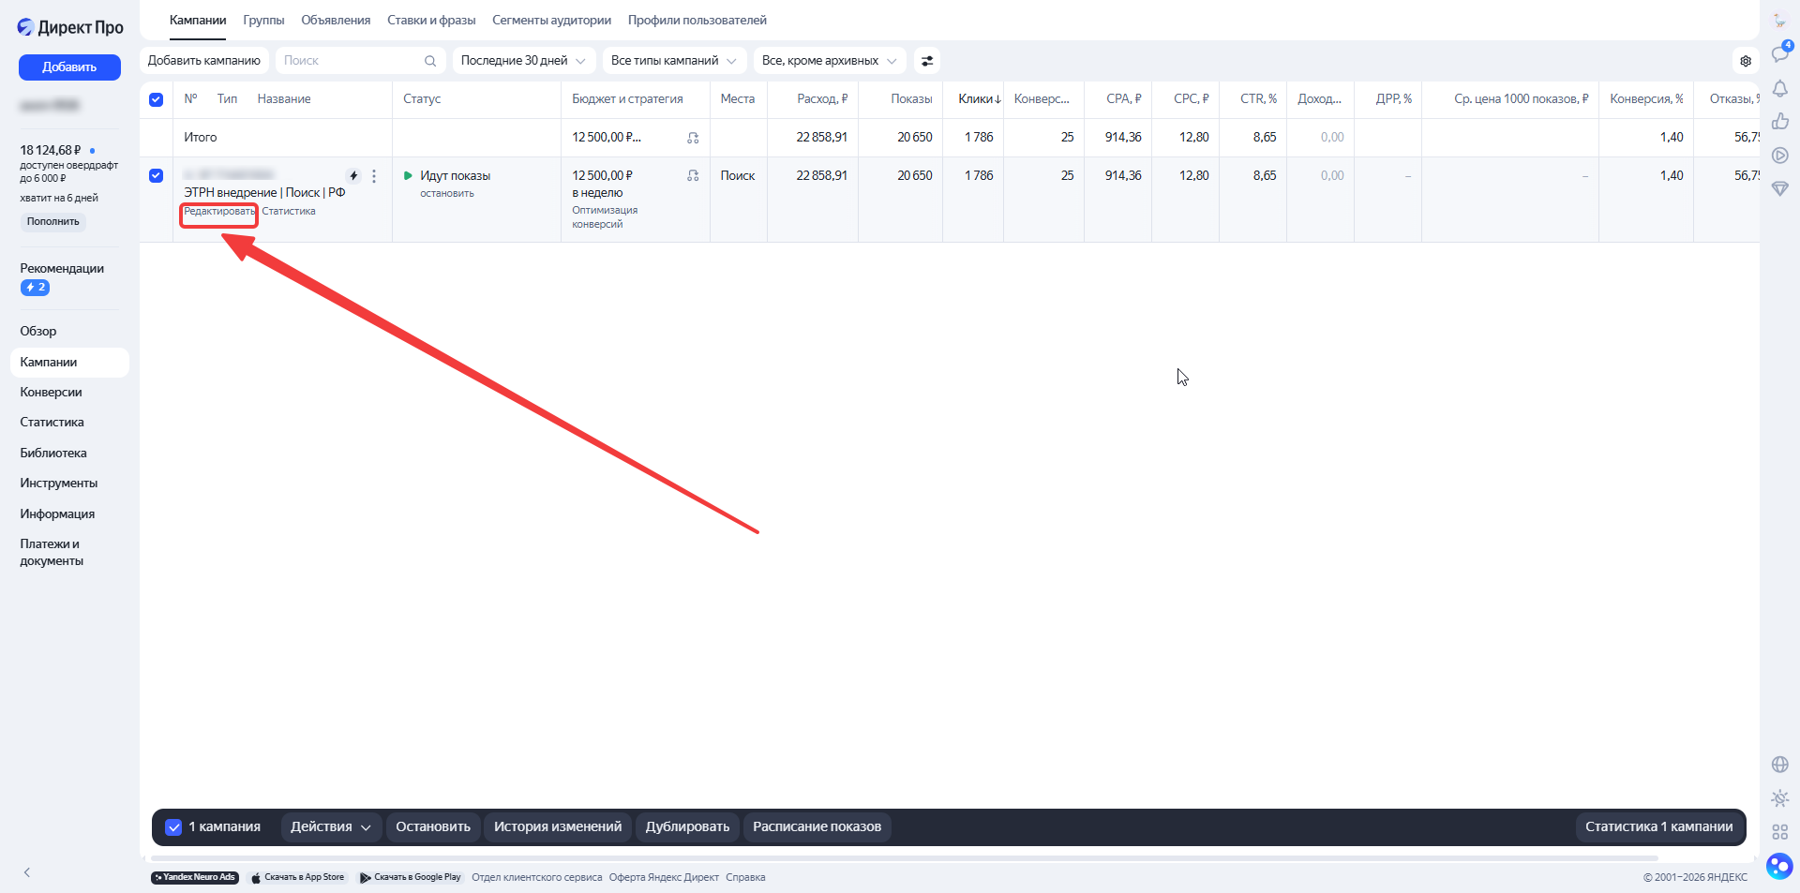The width and height of the screenshot is (1800, 893).
Task: Open the Ставки и фразы tab
Action: tap(431, 21)
